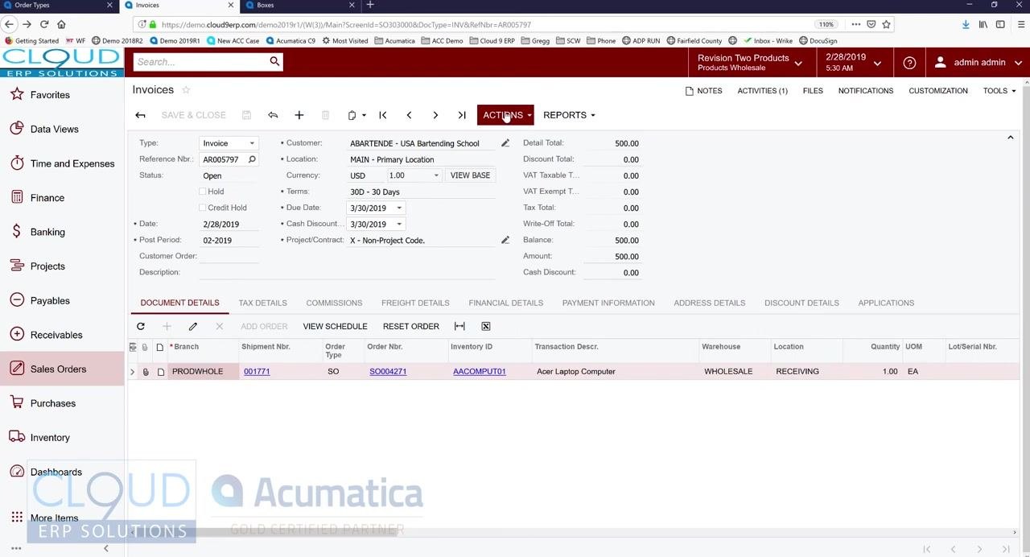Go to first record icon
1030x557 pixels.
pos(382,115)
